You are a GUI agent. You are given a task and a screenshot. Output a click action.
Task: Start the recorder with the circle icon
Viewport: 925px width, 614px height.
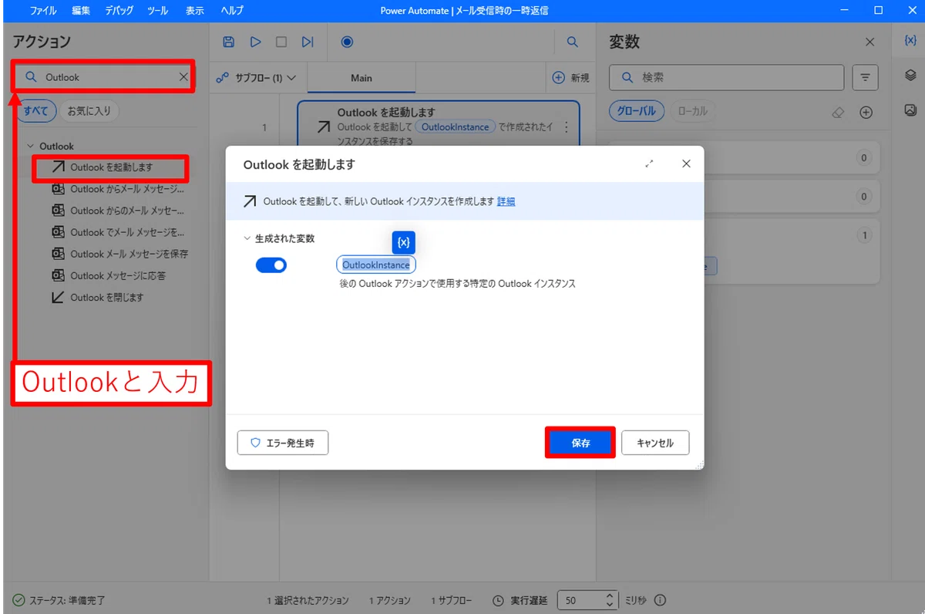[x=347, y=42]
